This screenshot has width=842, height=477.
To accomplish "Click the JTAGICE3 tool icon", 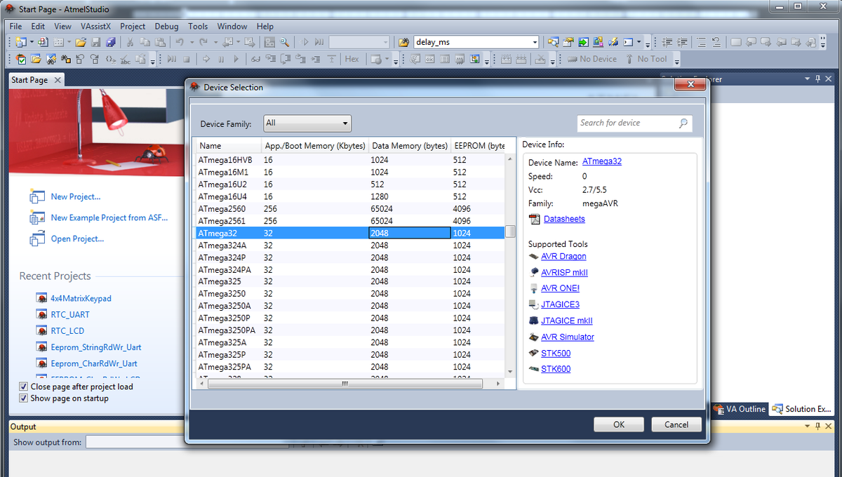I will tap(534, 304).
